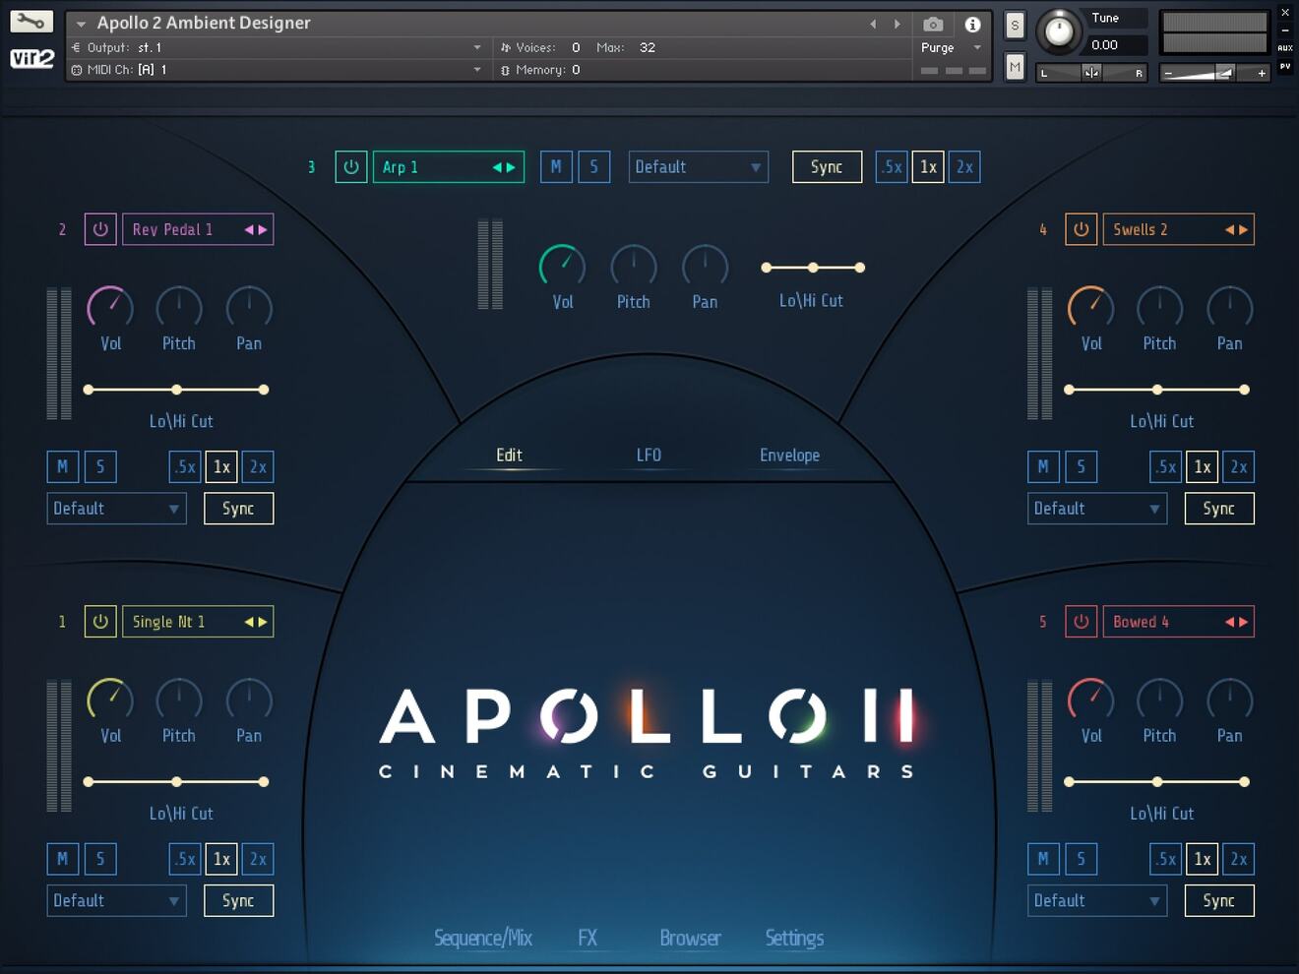Set Arp 1 playback rate to 2x
This screenshot has height=974, width=1299.
point(964,167)
